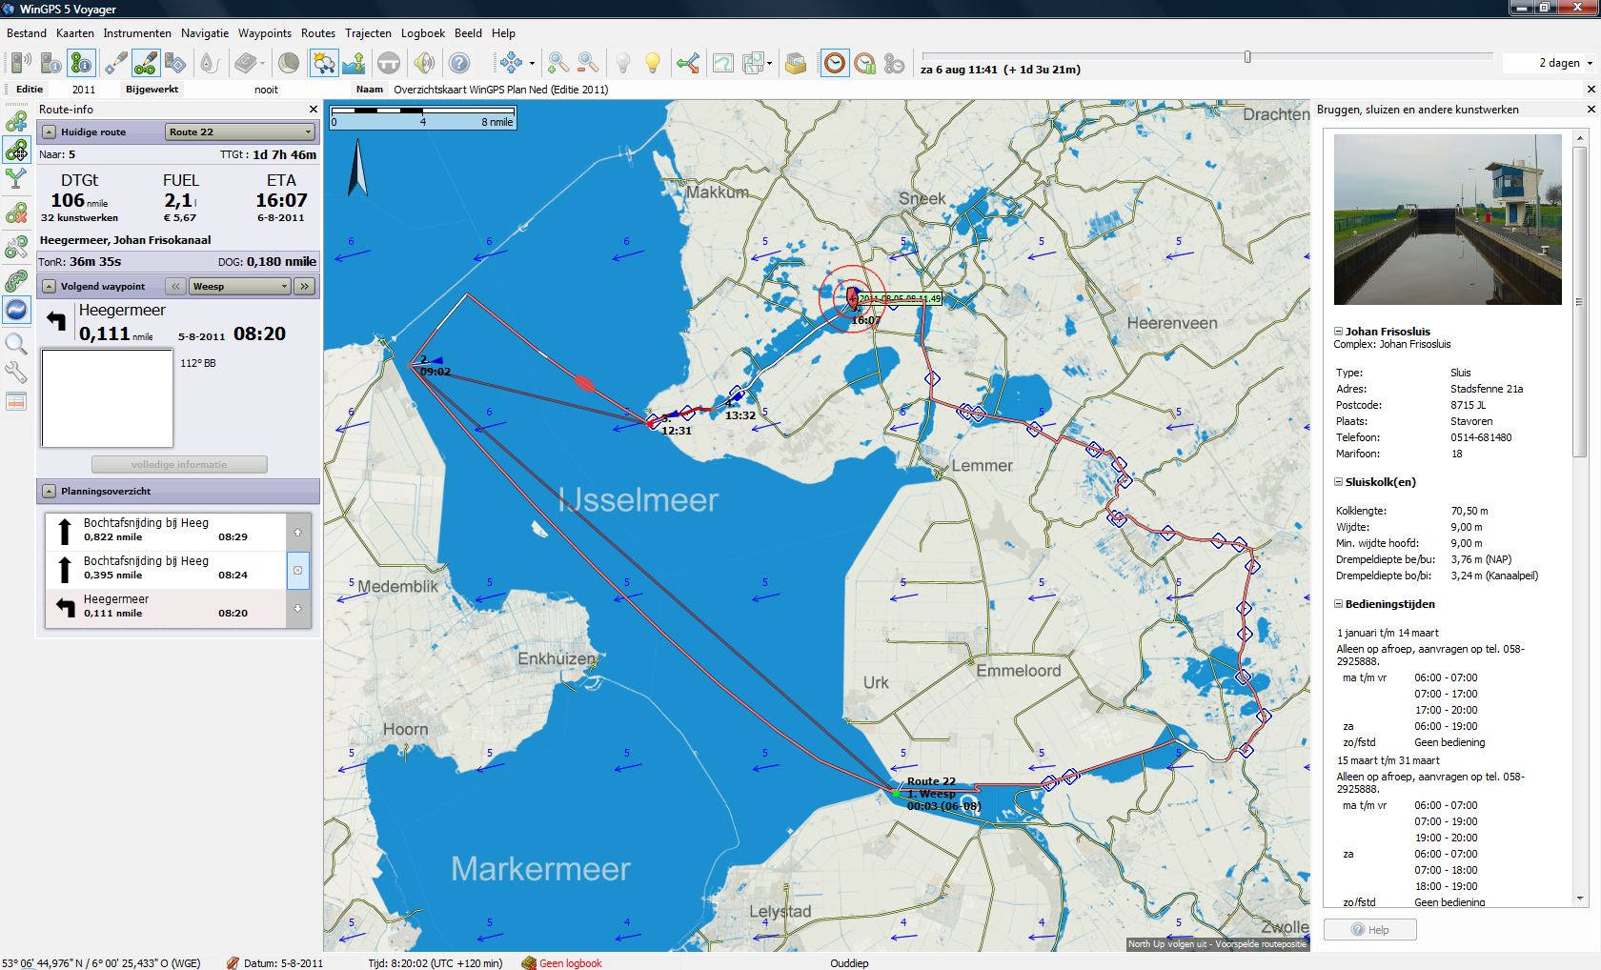Open the Route 22 dropdown

(x=240, y=131)
